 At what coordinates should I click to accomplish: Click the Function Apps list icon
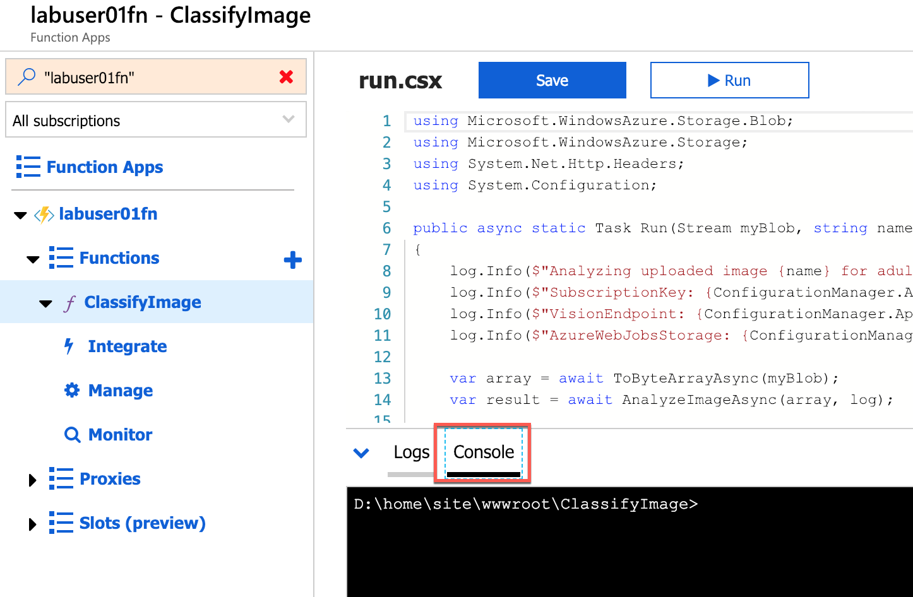click(28, 167)
